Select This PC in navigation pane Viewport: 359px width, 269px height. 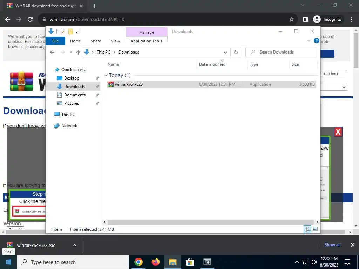click(68, 115)
